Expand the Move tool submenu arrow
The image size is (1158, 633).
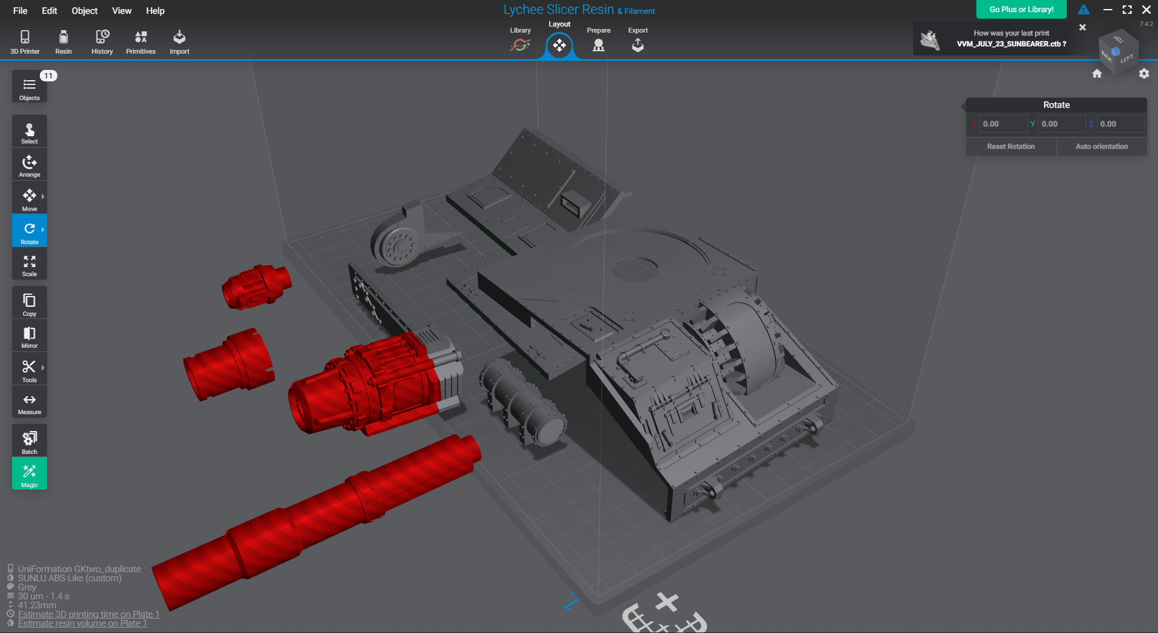coord(43,197)
